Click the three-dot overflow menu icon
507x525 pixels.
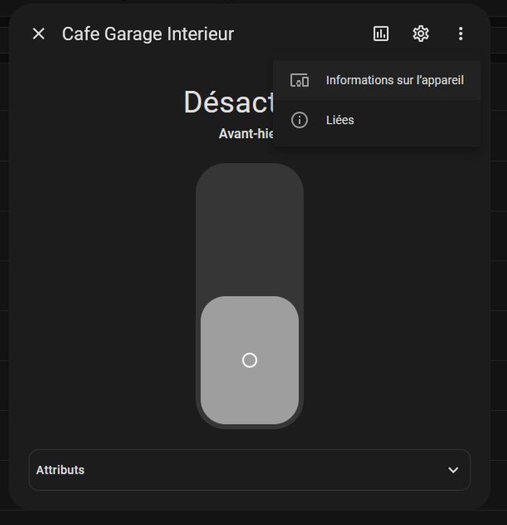point(461,34)
